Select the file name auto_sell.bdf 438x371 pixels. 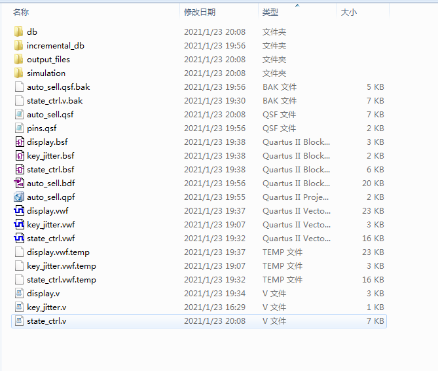click(51, 184)
